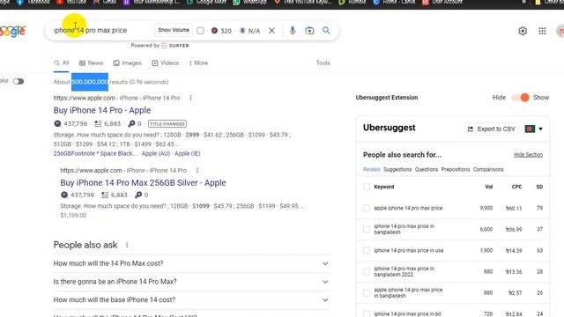Clear the search box with X

pyautogui.click(x=272, y=31)
